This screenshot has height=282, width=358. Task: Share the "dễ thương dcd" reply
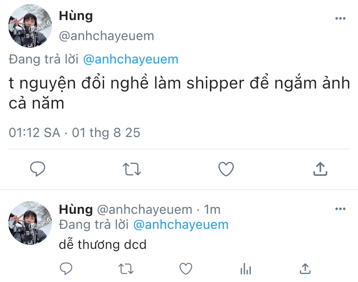pyautogui.click(x=305, y=269)
